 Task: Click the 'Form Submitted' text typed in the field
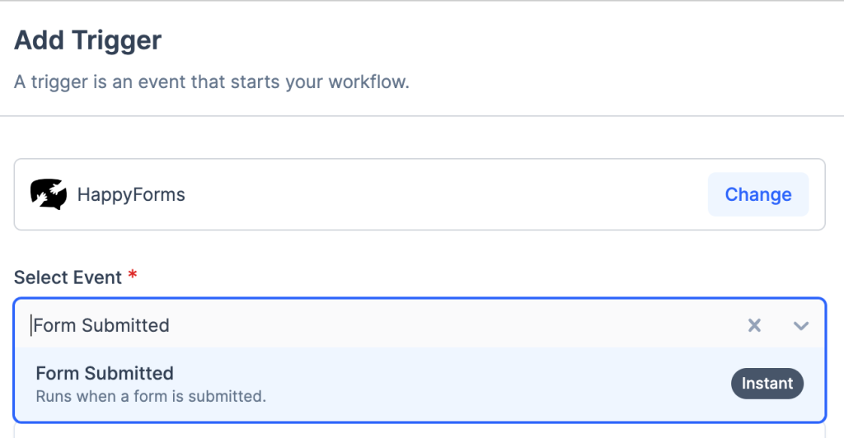(x=101, y=325)
